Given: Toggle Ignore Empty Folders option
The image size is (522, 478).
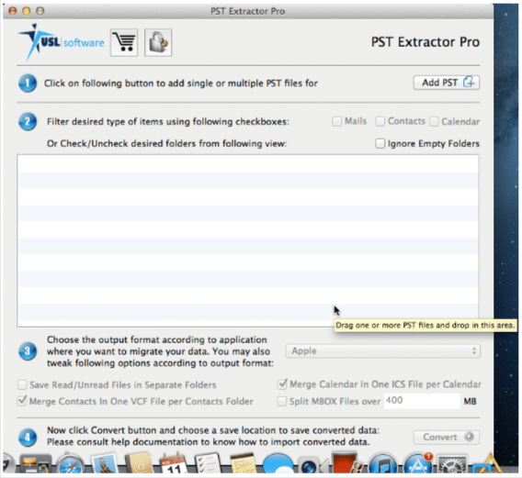Looking at the screenshot, I should tap(380, 144).
